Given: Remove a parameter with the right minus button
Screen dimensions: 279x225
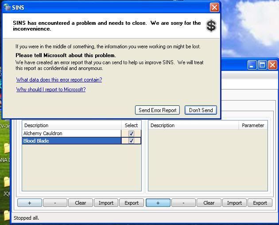Looking at the screenshot, I should tap(183, 203).
